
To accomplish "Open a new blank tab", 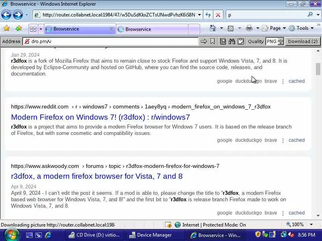I will [194, 29].
